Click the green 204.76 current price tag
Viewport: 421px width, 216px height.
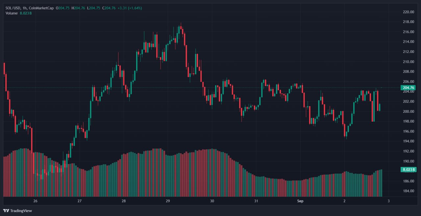(408, 87)
